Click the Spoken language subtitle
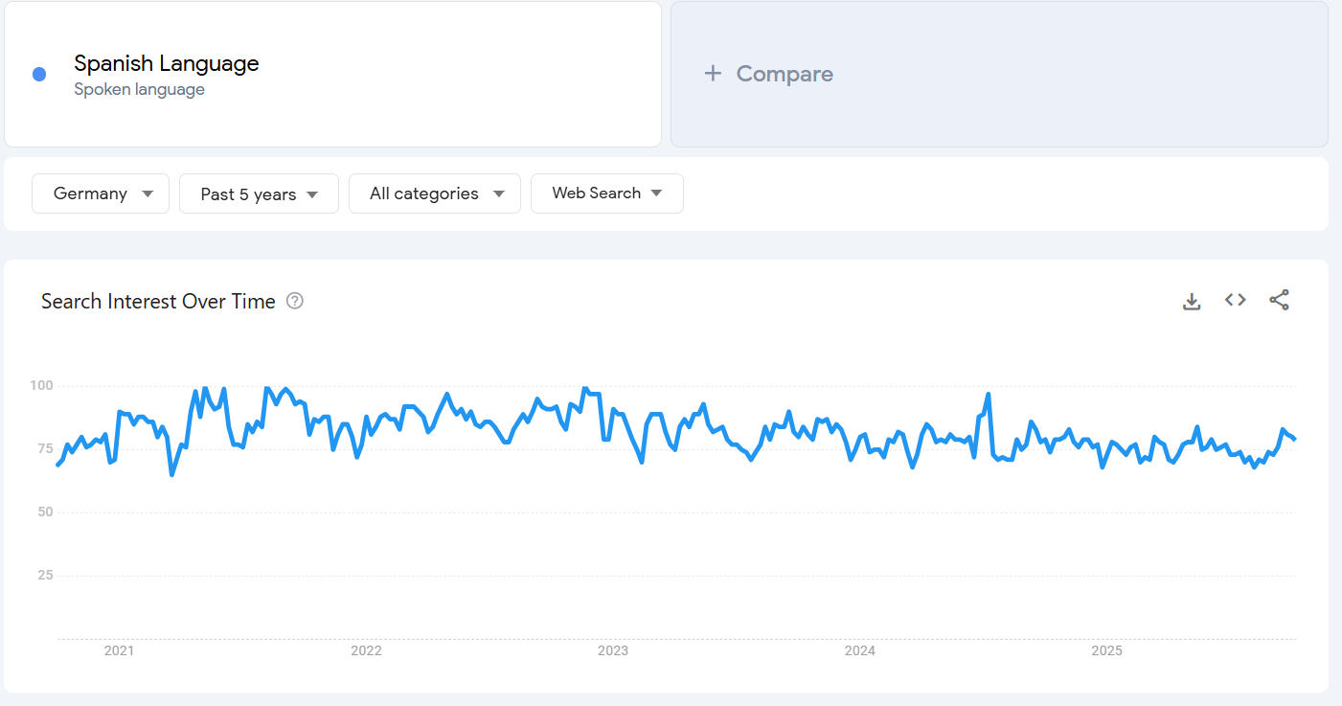1342x706 pixels. point(140,90)
